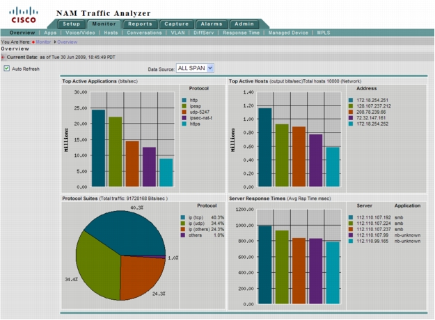Screen dimensions: 435x320
Task: Go to the Apps submenu
Action: (50, 33)
